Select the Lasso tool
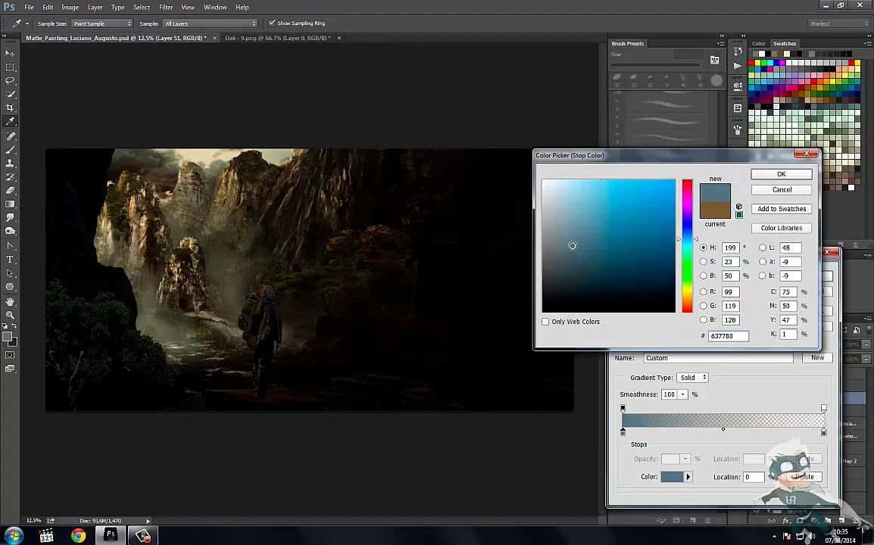The width and height of the screenshot is (874, 545). pyautogui.click(x=10, y=80)
